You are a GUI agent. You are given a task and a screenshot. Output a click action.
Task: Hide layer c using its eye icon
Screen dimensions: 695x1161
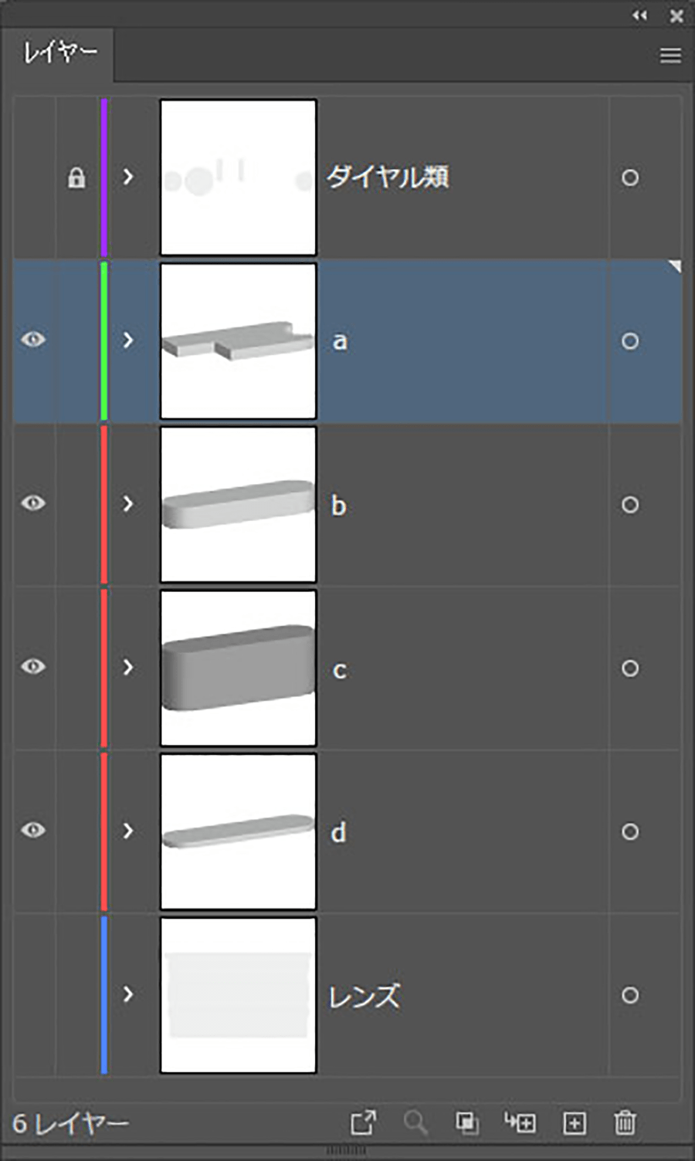tap(33, 666)
